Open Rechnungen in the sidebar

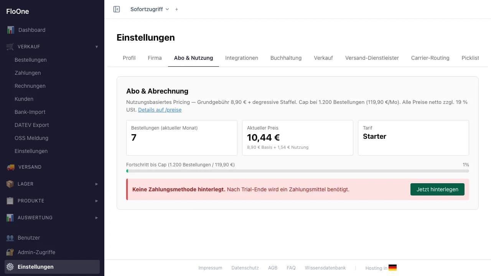click(30, 86)
